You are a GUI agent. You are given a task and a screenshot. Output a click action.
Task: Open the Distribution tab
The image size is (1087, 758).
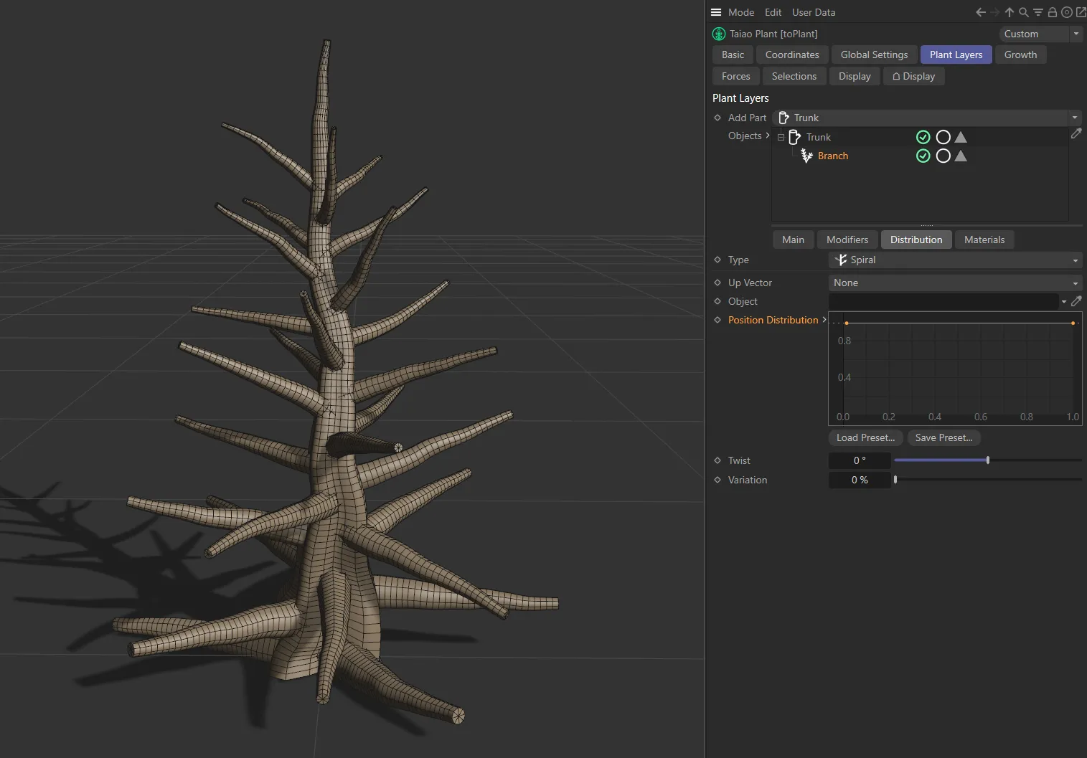(x=916, y=239)
